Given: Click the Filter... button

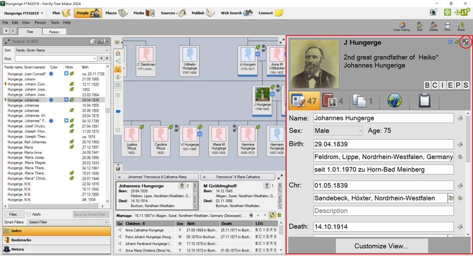Looking at the screenshot, I should 14,214.
